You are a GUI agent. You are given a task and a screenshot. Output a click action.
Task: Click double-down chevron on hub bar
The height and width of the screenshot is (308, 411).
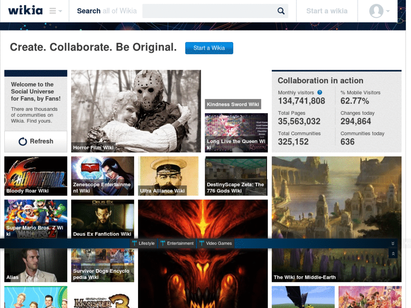point(393,243)
